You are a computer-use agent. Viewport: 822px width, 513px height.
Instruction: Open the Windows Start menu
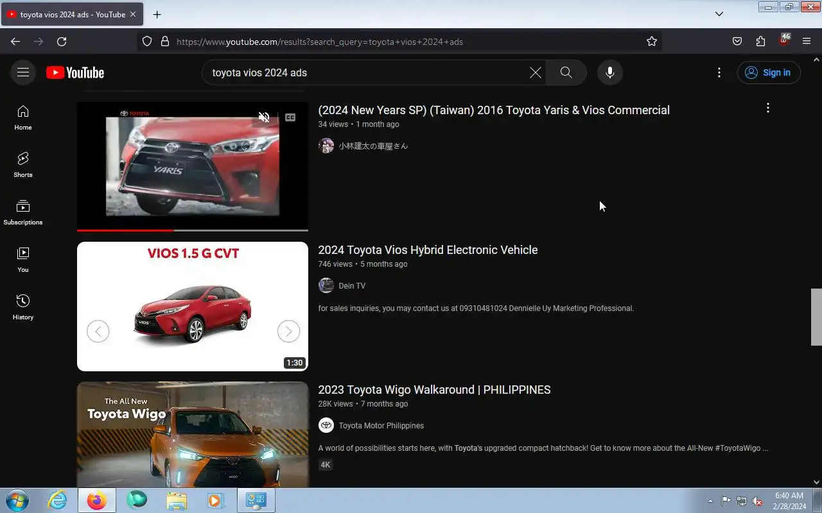[16, 500]
